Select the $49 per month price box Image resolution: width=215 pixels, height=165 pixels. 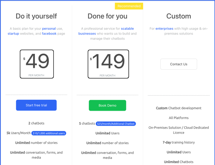point(37,64)
